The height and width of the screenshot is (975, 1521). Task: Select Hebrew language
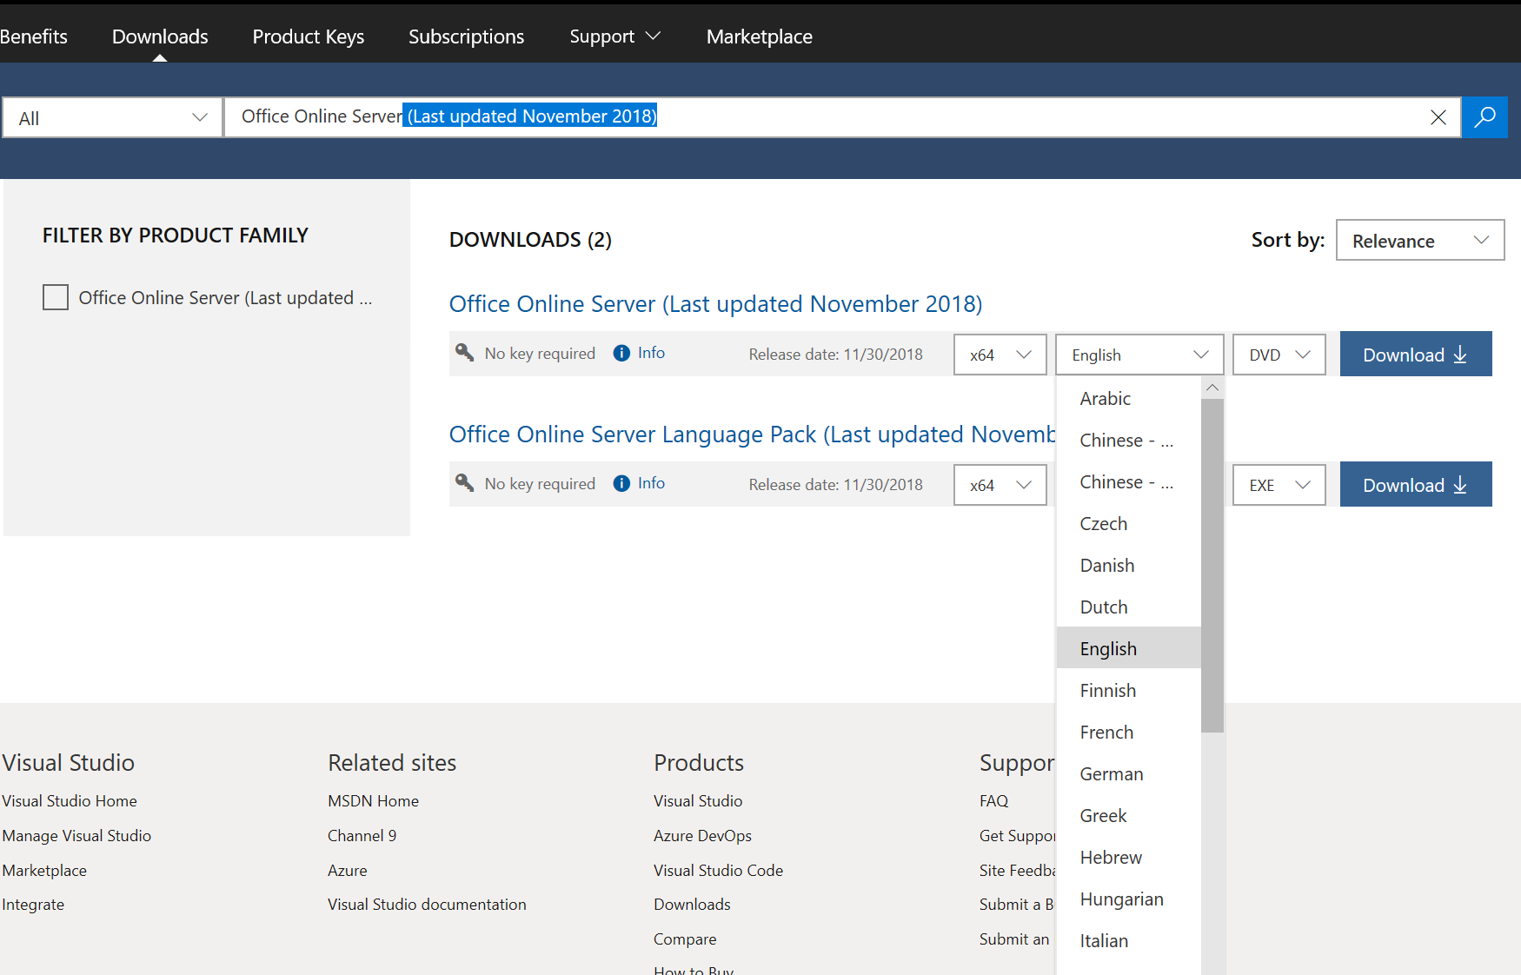point(1128,857)
